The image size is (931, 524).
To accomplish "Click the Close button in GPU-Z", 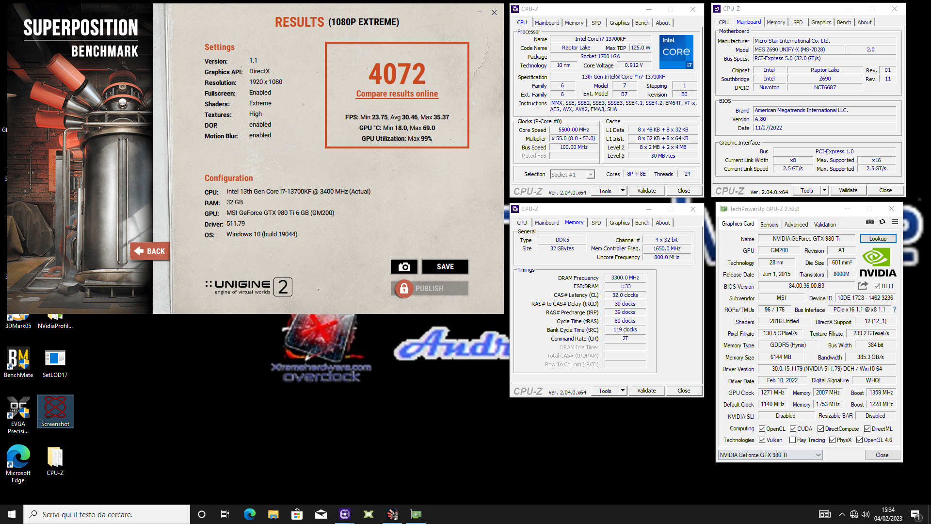I will coord(882,455).
